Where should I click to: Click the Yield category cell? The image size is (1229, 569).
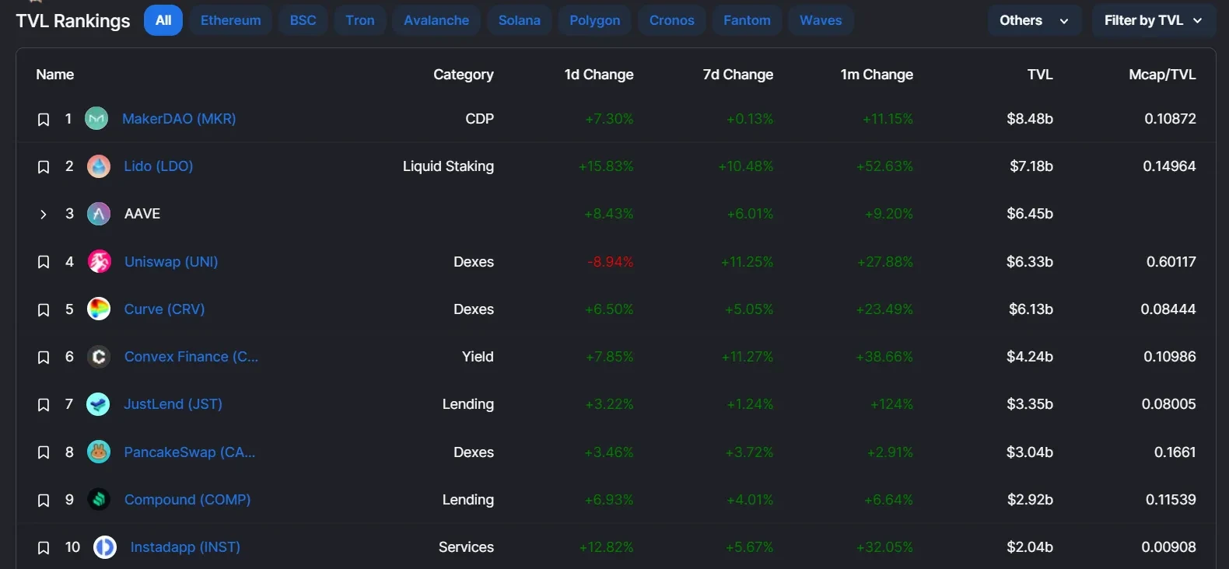[478, 357]
